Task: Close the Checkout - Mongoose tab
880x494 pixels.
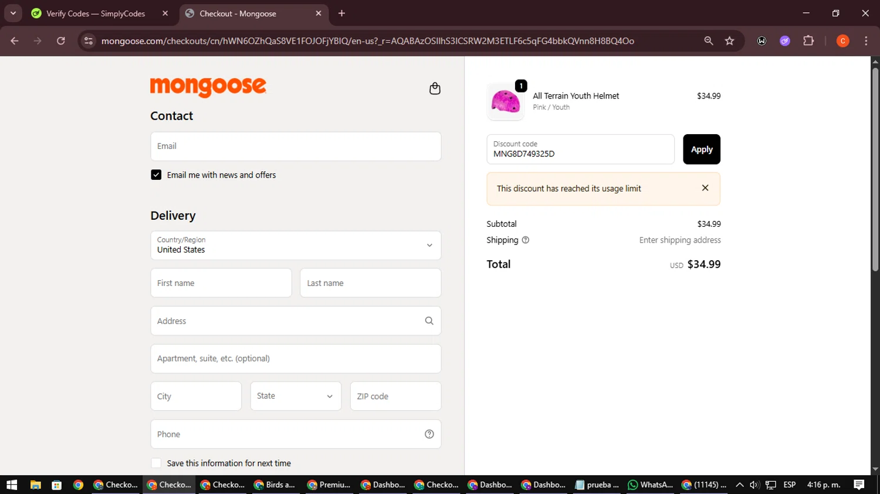Action: click(319, 13)
